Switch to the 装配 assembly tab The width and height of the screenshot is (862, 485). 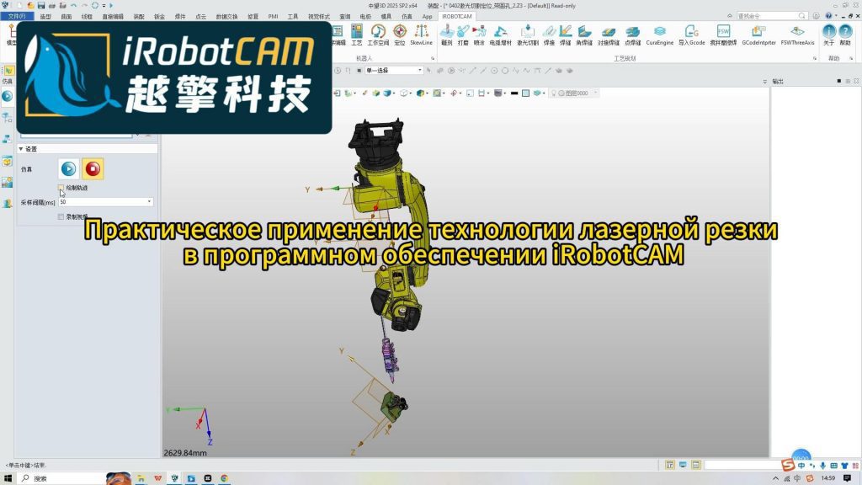[139, 17]
